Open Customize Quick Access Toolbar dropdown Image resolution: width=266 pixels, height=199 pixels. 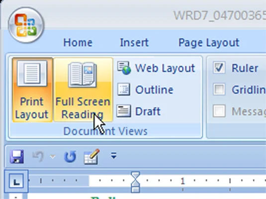114,155
